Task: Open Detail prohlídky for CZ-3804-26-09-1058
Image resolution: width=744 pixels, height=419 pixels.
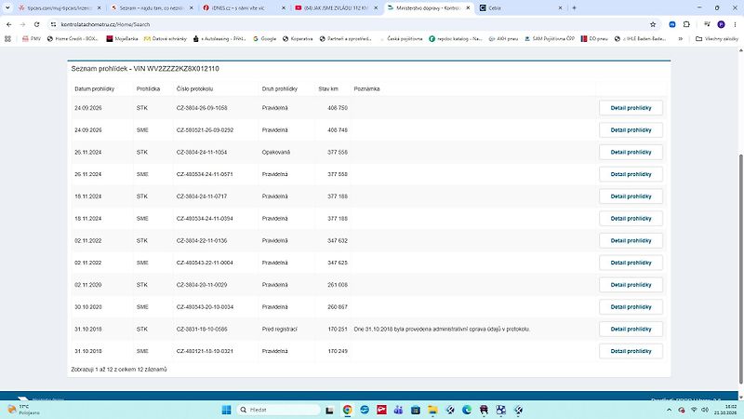Action: pyautogui.click(x=631, y=108)
